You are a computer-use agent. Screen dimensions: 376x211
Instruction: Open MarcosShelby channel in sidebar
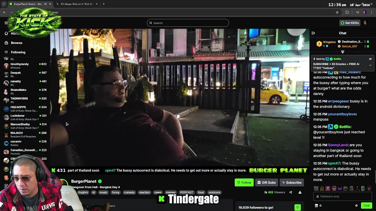25,126
